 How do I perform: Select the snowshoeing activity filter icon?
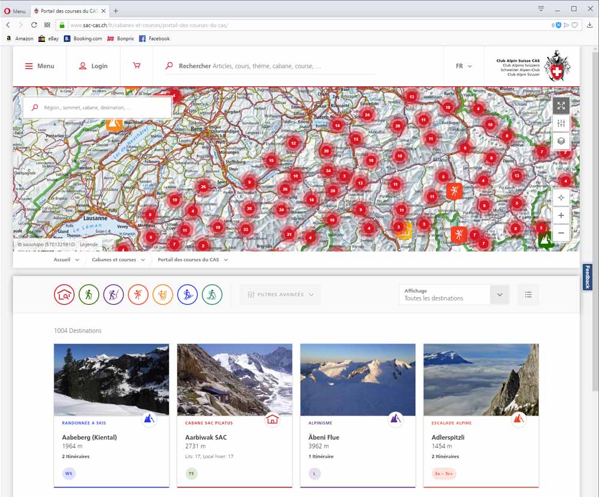[x=212, y=295]
